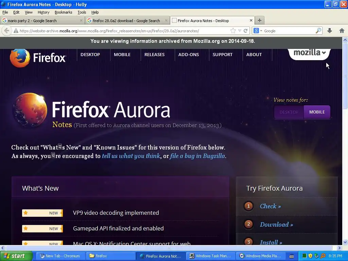Open the SUPPORT navigation link
Image resolution: width=348 pixels, height=261 pixels.
(x=222, y=54)
